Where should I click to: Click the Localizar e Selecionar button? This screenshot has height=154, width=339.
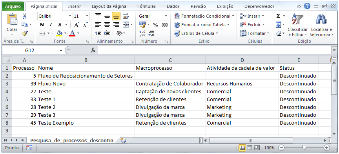pyautogui.click(x=321, y=25)
